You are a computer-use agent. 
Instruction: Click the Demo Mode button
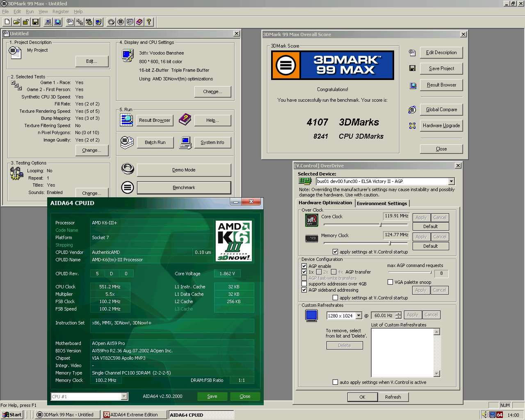pos(184,170)
